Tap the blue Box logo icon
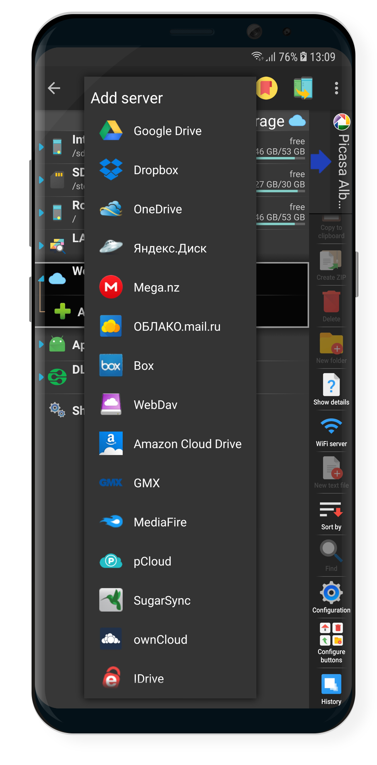The width and height of the screenshot is (377, 765). click(x=111, y=365)
